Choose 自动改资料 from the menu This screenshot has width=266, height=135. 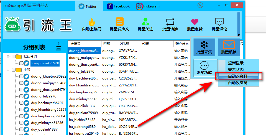coord(238,76)
